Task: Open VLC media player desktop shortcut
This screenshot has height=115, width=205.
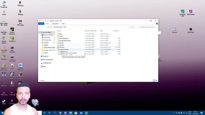Action: [4, 49]
